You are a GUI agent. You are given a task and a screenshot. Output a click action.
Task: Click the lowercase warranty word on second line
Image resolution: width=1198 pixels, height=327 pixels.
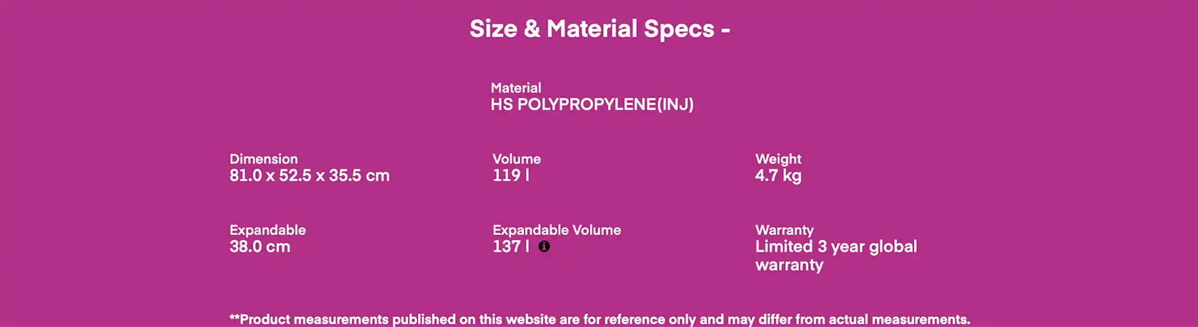click(789, 265)
